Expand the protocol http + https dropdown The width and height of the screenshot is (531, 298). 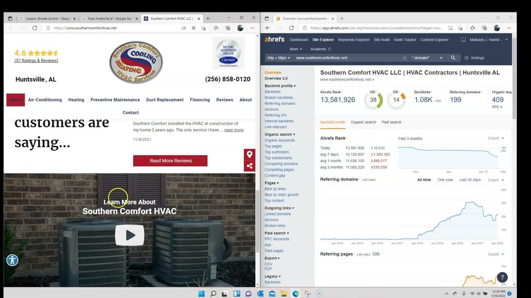tap(278, 58)
